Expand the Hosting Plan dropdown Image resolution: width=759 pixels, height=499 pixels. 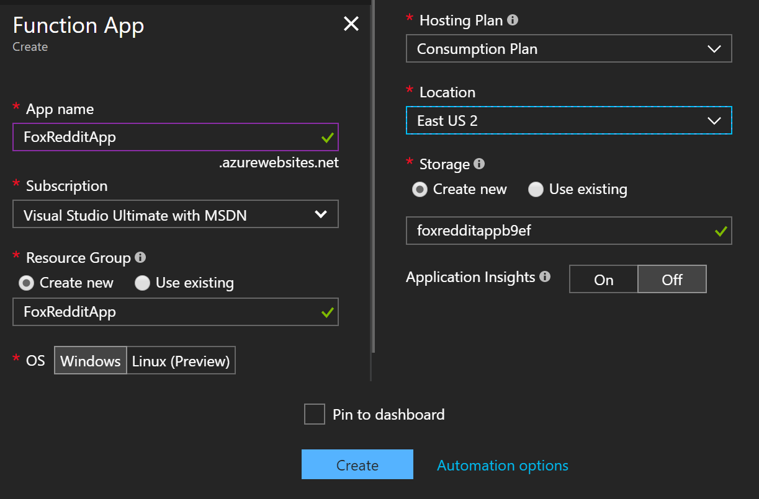569,48
